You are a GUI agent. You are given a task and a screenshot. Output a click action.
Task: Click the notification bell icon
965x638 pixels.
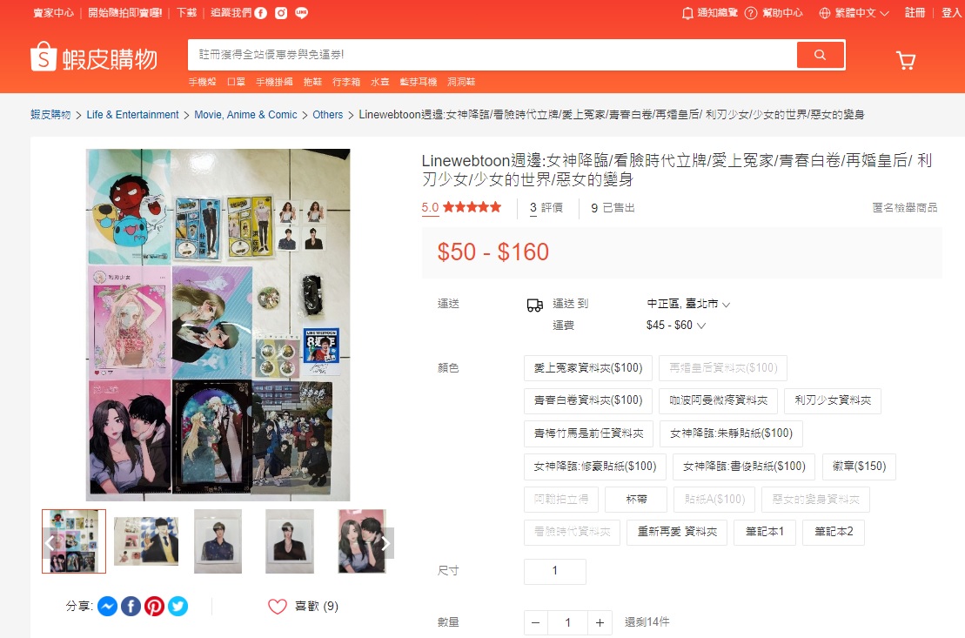point(687,13)
